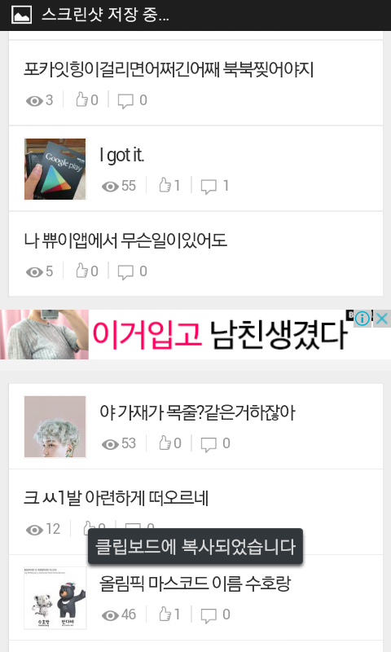The image size is (391, 652).
Task: Open the gray-haired person thumbnail
Action: [x=55, y=426]
